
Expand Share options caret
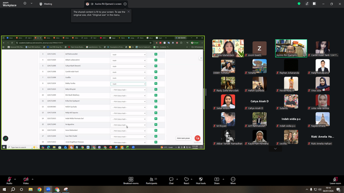[x=224, y=179]
